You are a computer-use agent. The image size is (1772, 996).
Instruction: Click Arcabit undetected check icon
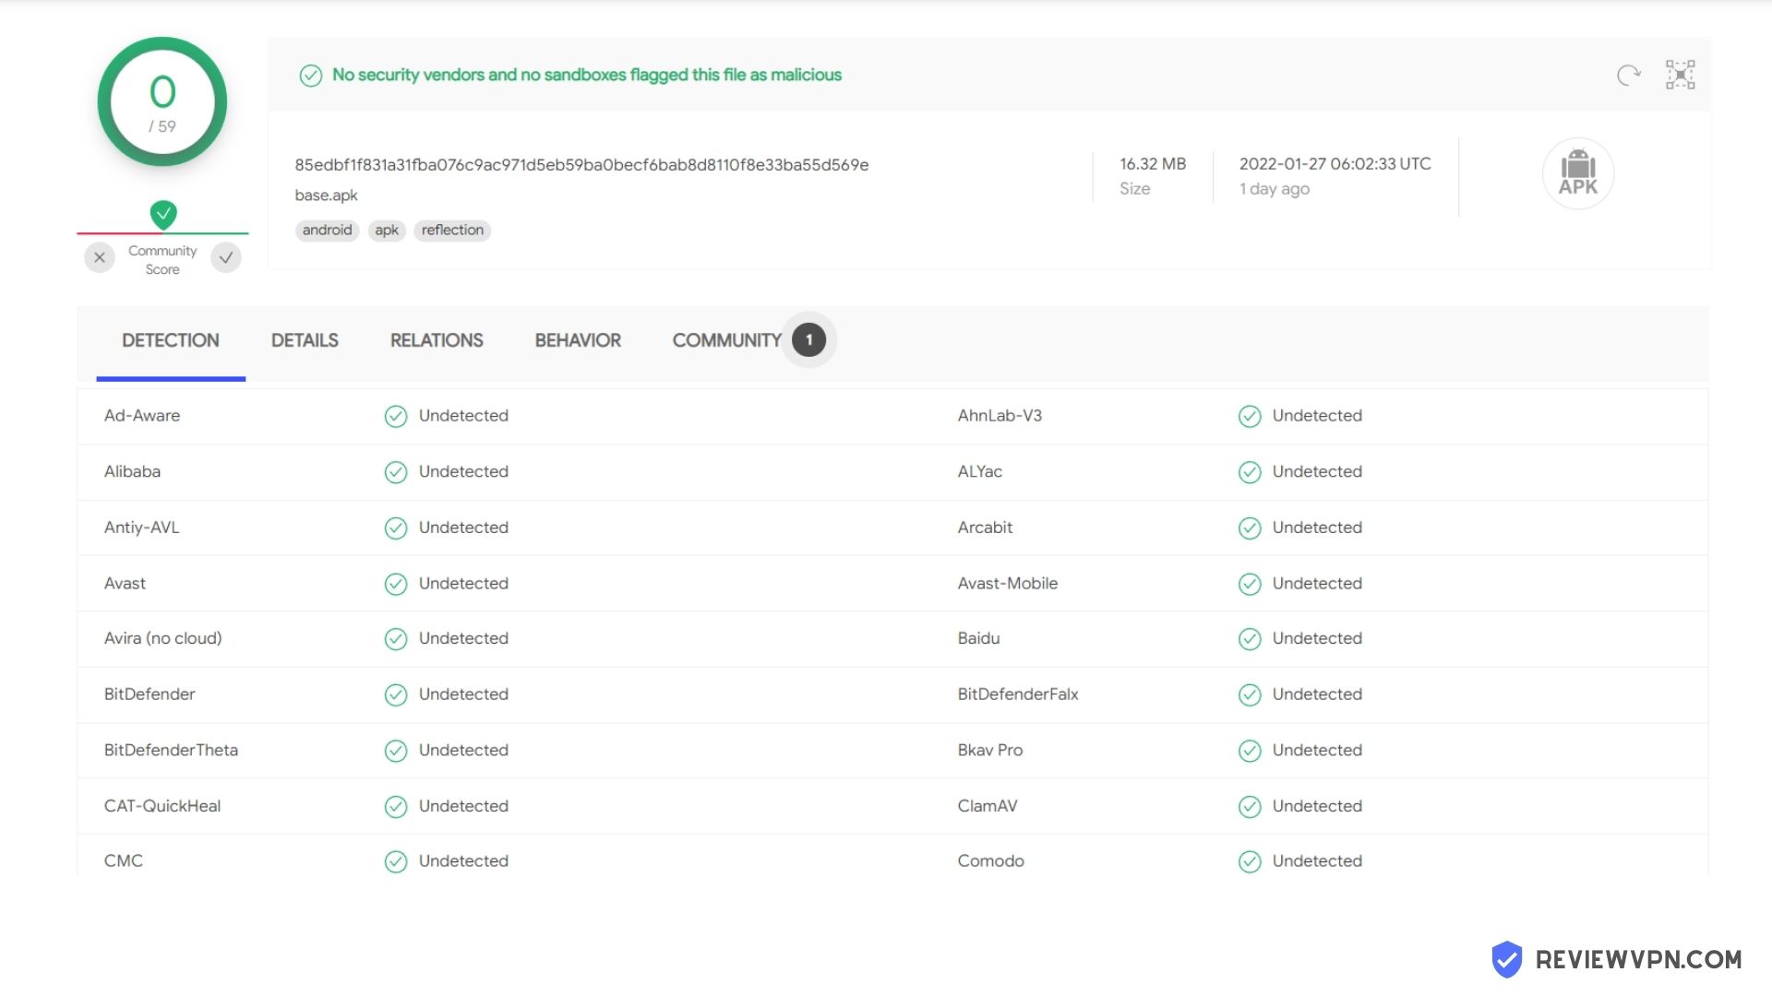(x=1250, y=528)
